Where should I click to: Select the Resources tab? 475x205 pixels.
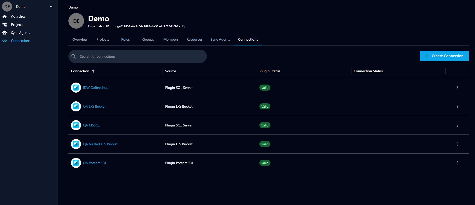[194, 39]
